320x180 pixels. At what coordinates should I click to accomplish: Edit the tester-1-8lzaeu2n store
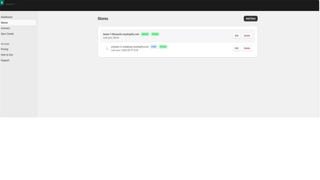236,36
